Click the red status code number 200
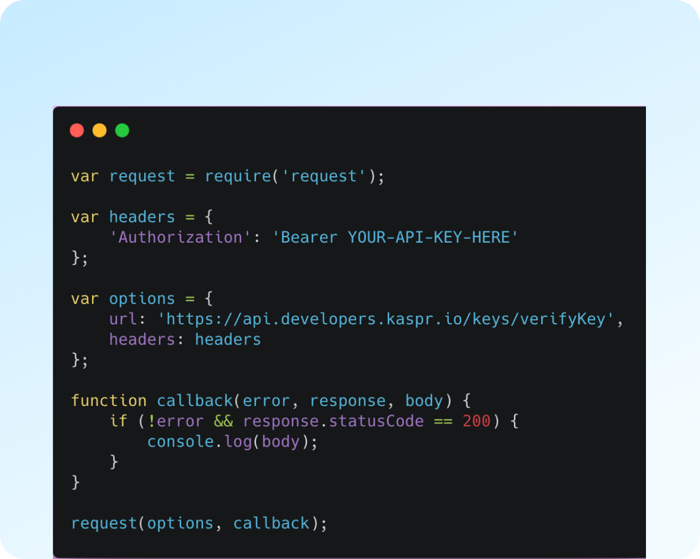This screenshot has height=559, width=700. click(476, 421)
